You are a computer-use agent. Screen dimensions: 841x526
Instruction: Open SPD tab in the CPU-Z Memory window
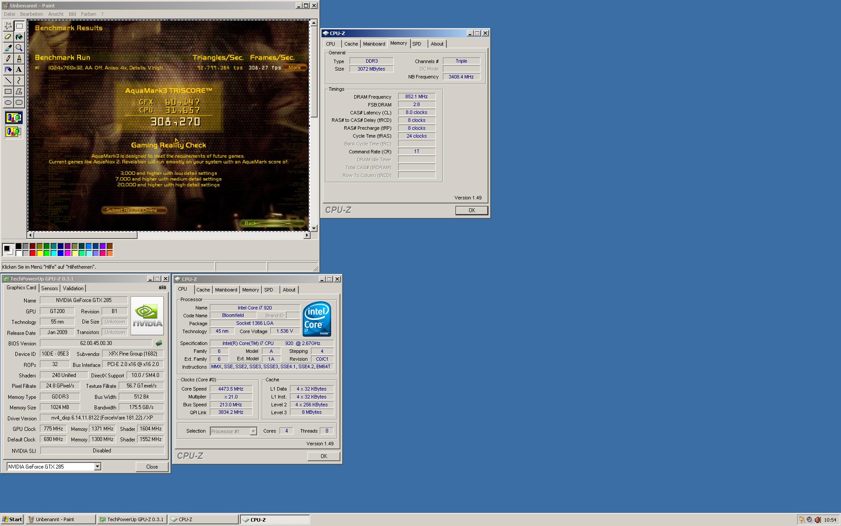(x=417, y=44)
